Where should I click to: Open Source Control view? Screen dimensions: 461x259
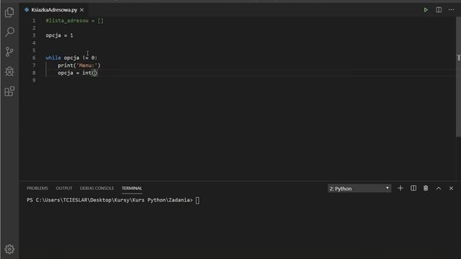click(x=9, y=52)
